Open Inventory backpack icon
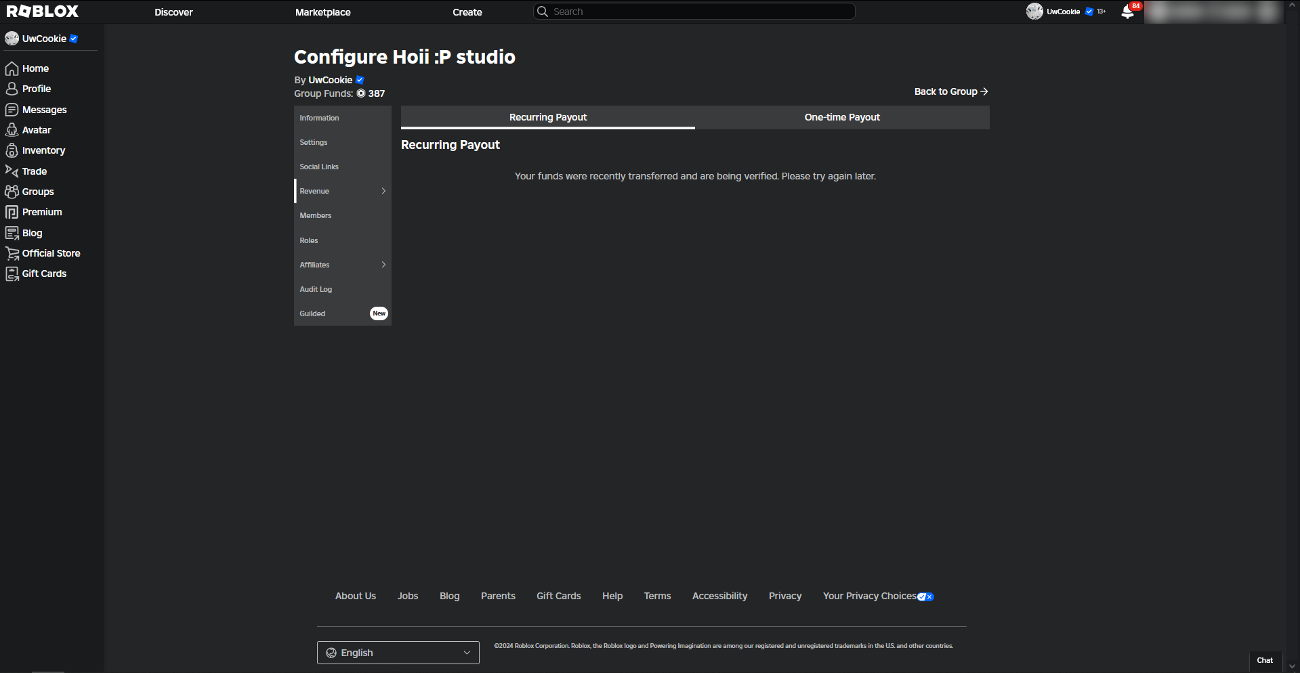 (12, 150)
